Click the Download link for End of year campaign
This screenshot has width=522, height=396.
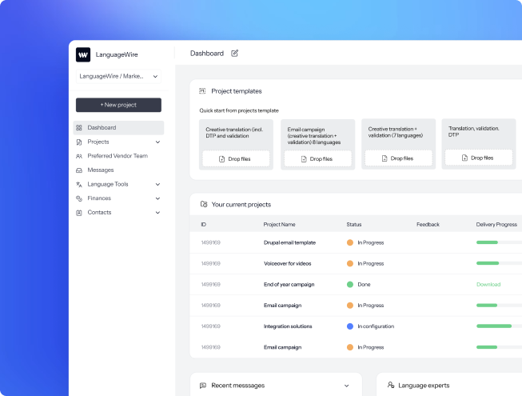click(488, 285)
